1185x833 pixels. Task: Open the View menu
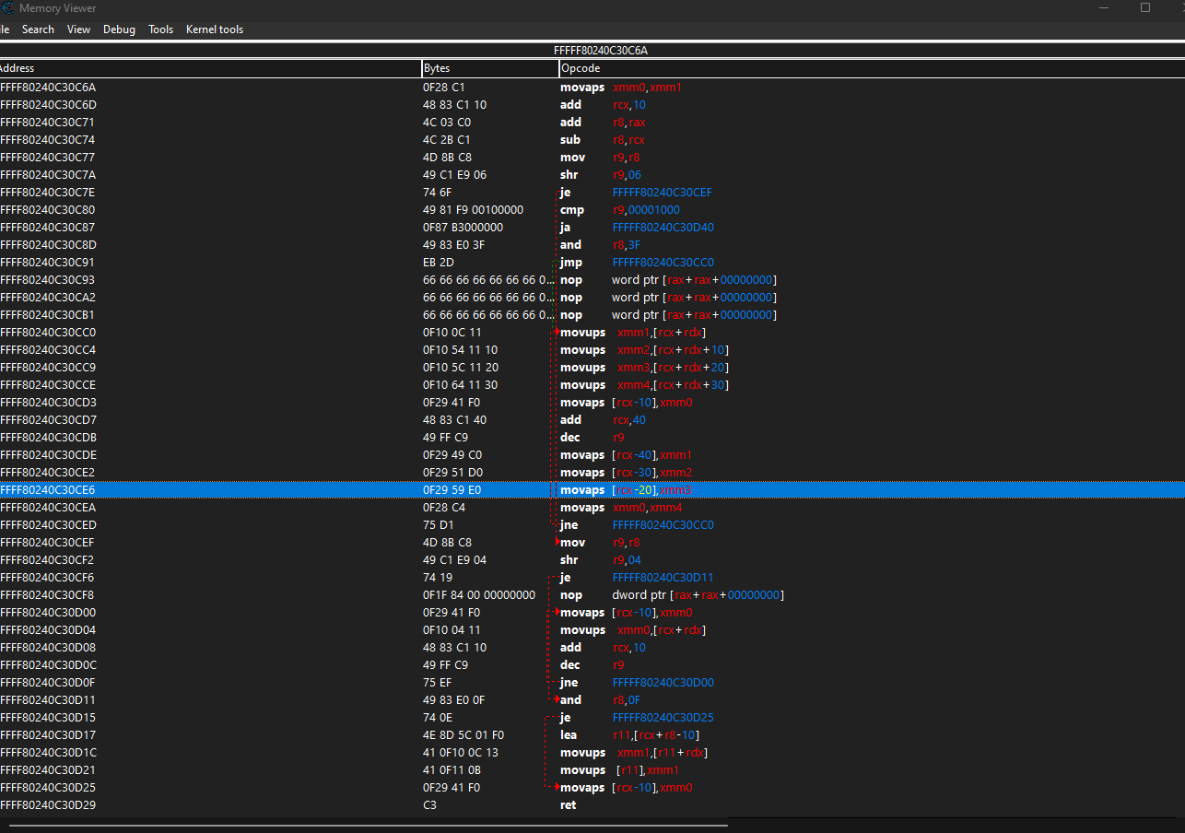[x=79, y=29]
